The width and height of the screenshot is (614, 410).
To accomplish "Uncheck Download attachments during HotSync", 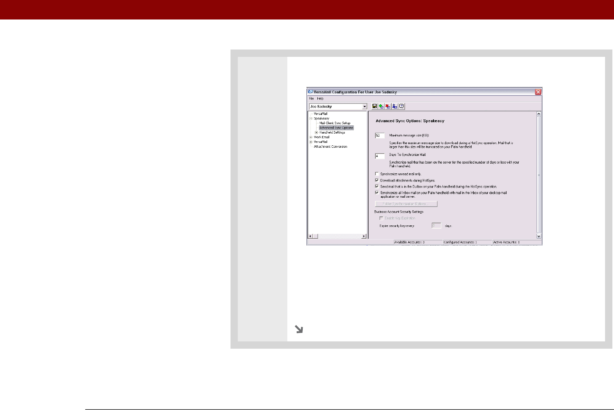I will (x=377, y=180).
